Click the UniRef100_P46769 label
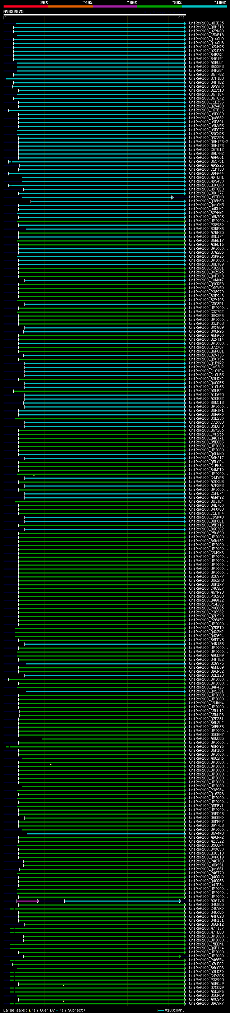Screen dimensions: 230x1013 [x=206, y=861]
